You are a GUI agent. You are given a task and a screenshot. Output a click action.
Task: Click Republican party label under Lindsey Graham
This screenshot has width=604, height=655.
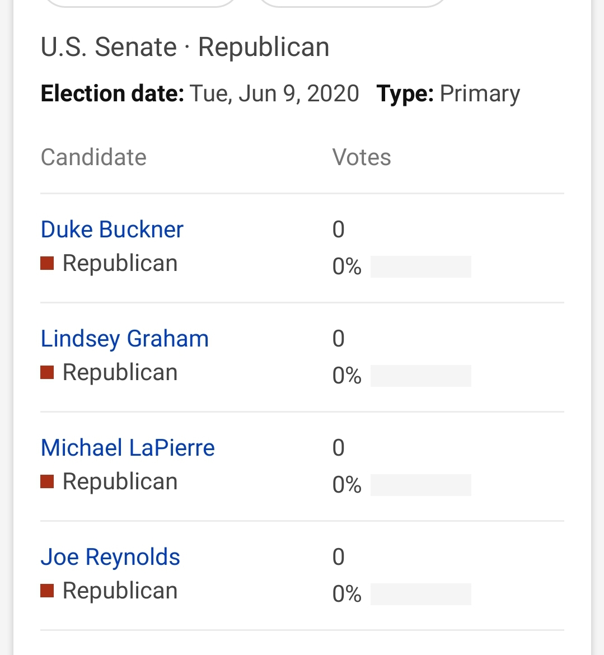(x=120, y=372)
